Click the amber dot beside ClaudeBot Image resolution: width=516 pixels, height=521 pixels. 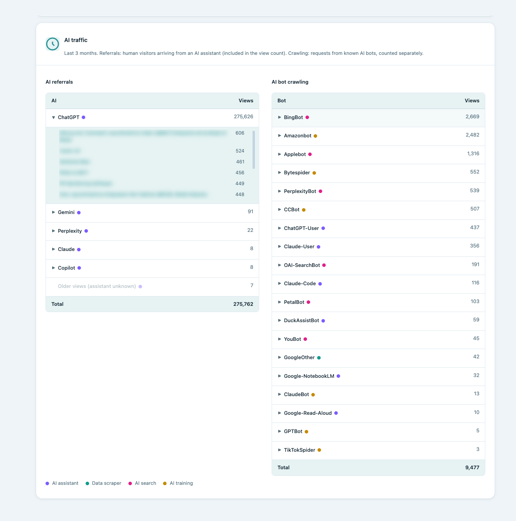(x=313, y=395)
